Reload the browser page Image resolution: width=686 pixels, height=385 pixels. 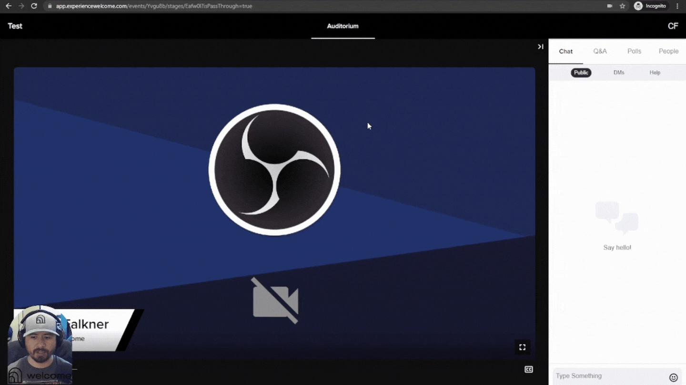(x=34, y=6)
